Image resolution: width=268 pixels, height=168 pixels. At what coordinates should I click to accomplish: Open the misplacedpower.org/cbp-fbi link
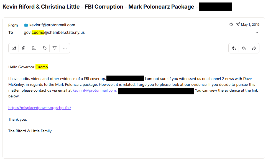[x=40, y=108]
